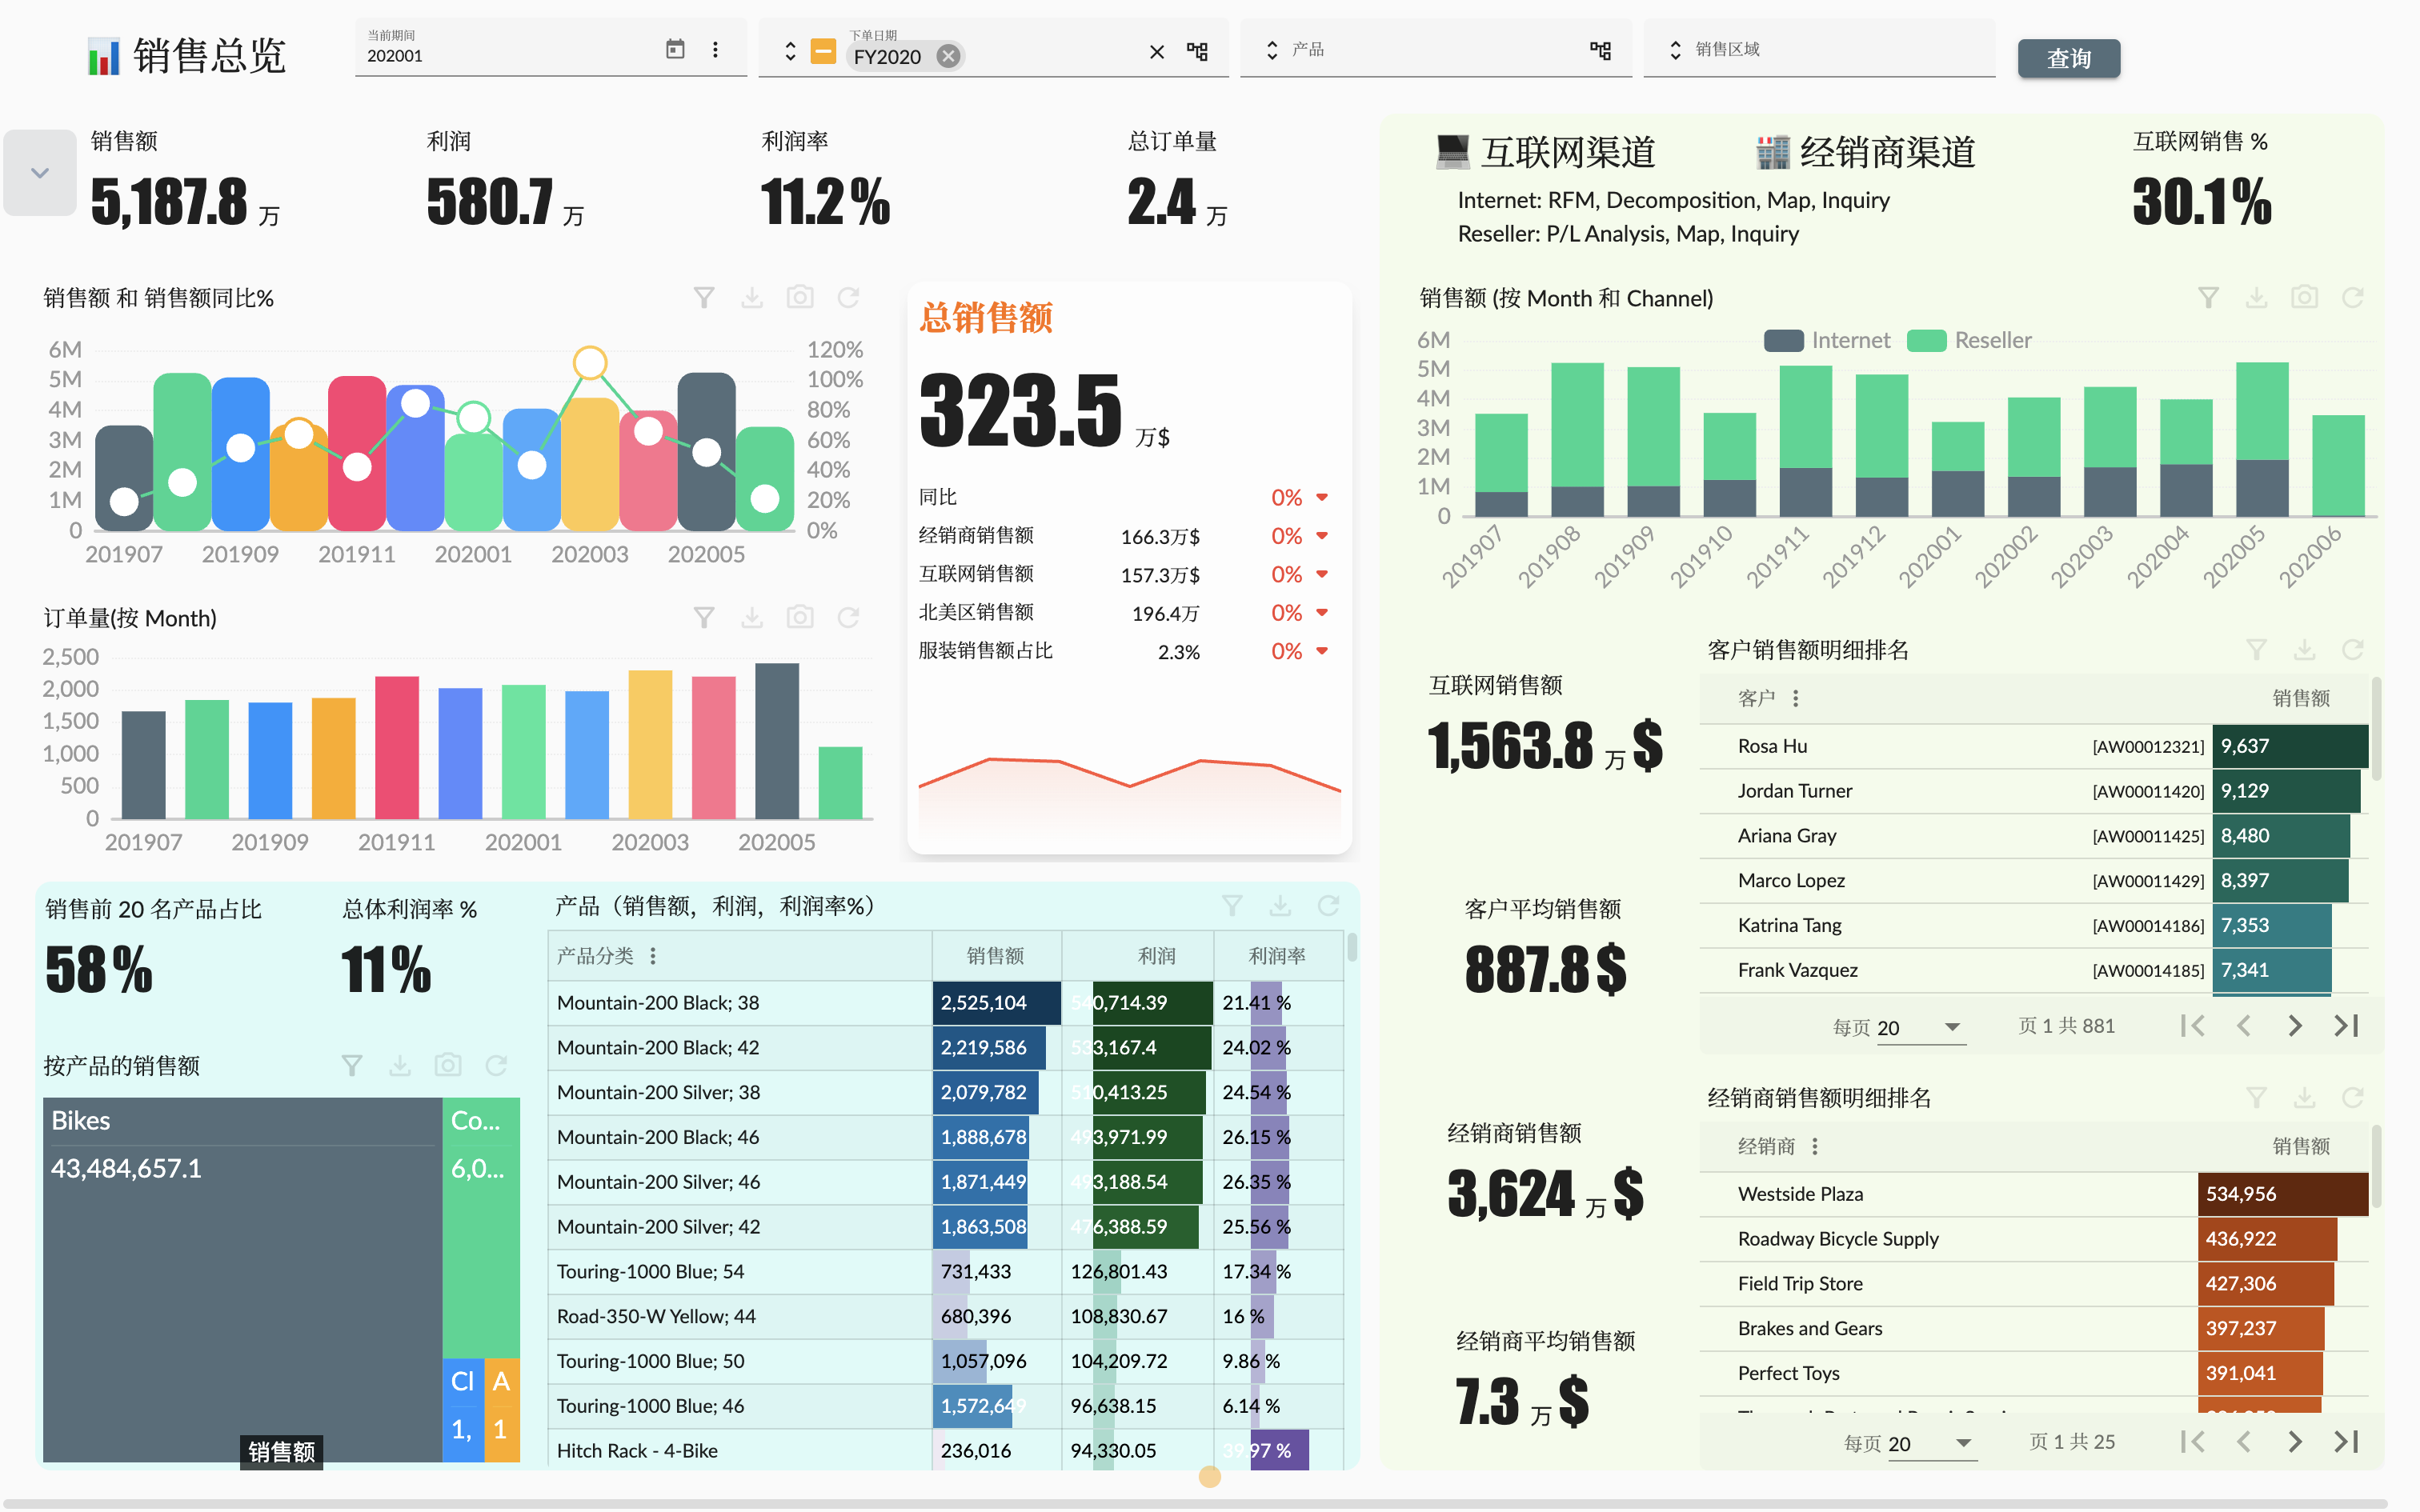Open the calendar picker in 当前期间 field
The width and height of the screenshot is (2420, 1512).
pos(676,48)
